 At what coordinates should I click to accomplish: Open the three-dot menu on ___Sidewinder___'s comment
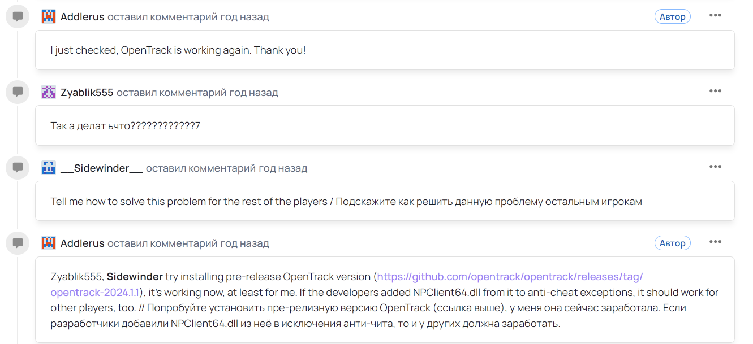coord(715,167)
